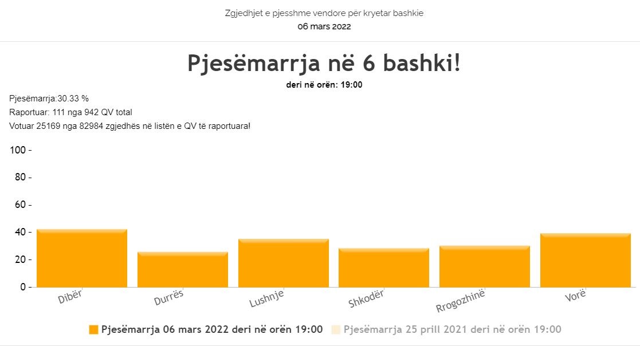Click the Dibër axis label

pyautogui.click(x=70, y=297)
